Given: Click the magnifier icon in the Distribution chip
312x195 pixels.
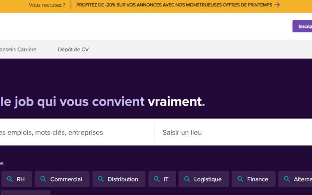Looking at the screenshot, I should pyautogui.click(x=101, y=179).
